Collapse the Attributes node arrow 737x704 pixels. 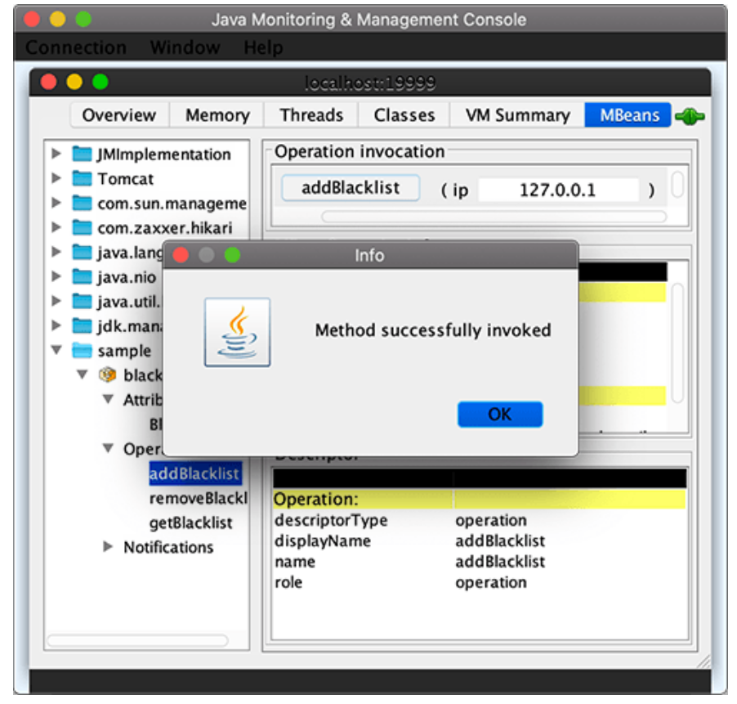[108, 399]
